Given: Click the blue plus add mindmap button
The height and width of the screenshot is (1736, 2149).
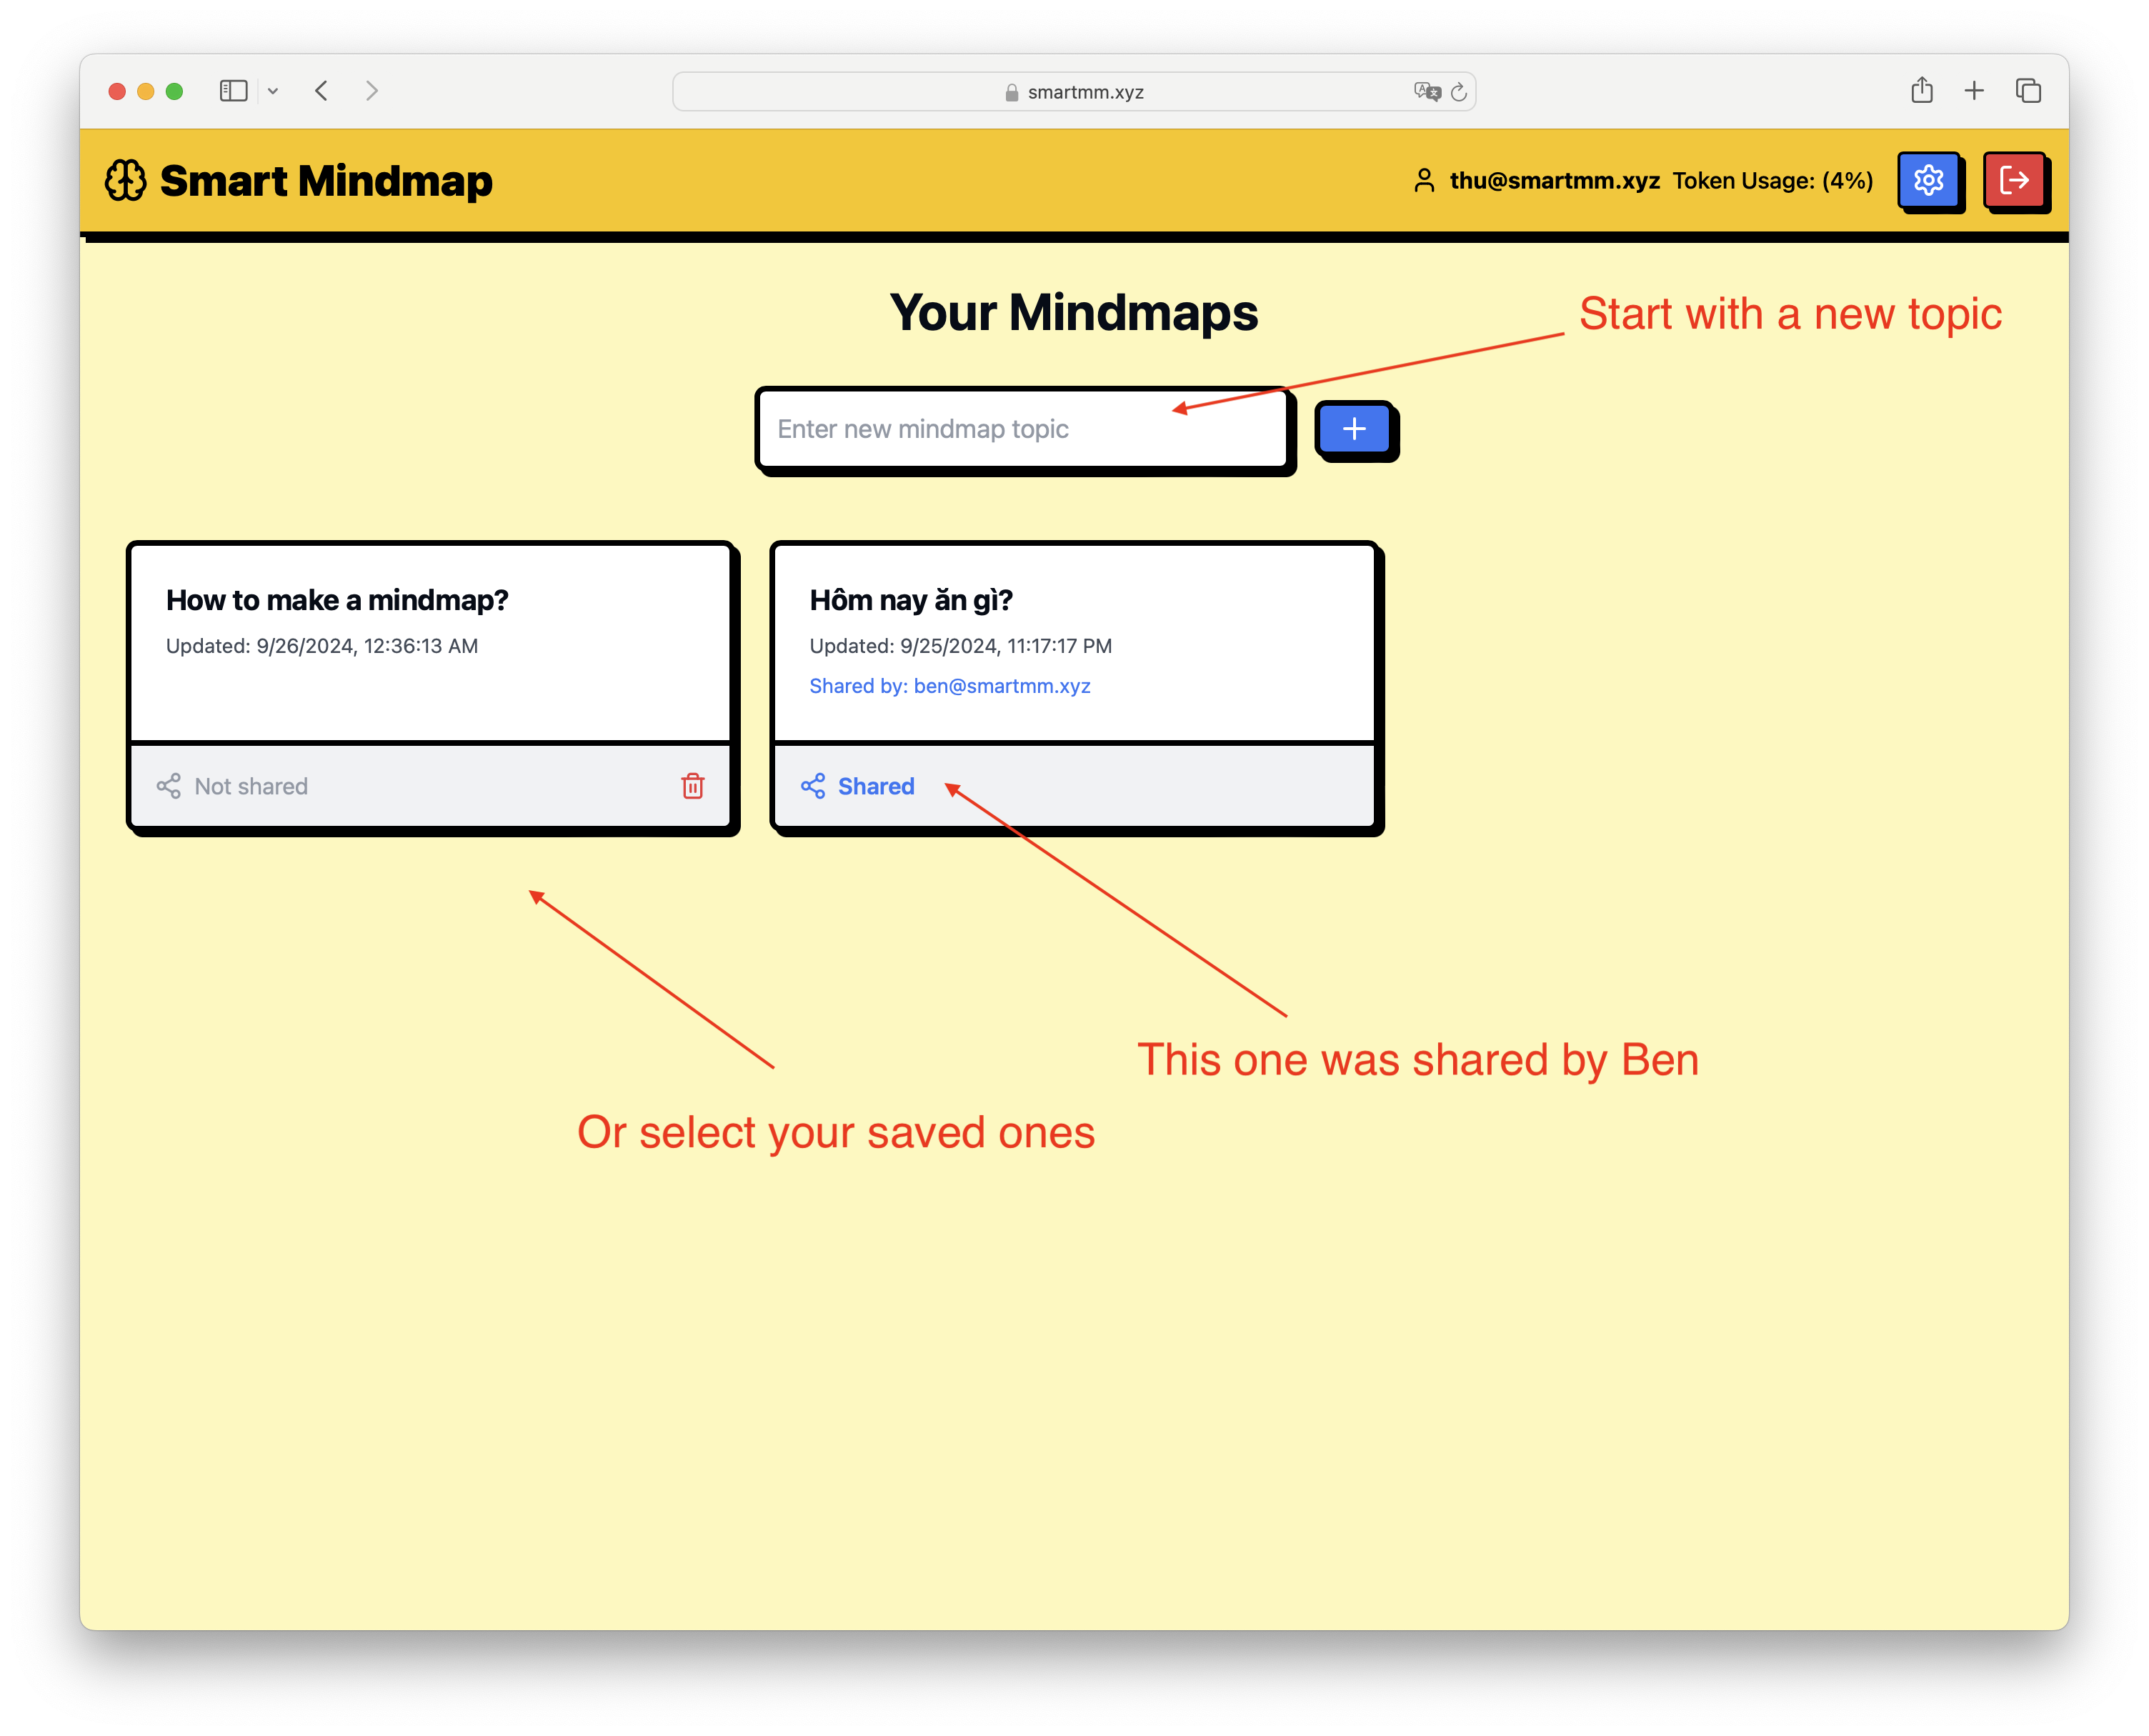Looking at the screenshot, I should 1354,428.
